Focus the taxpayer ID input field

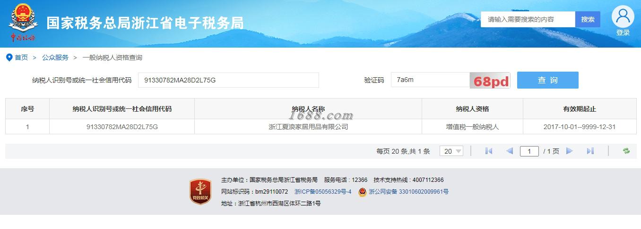pos(228,80)
